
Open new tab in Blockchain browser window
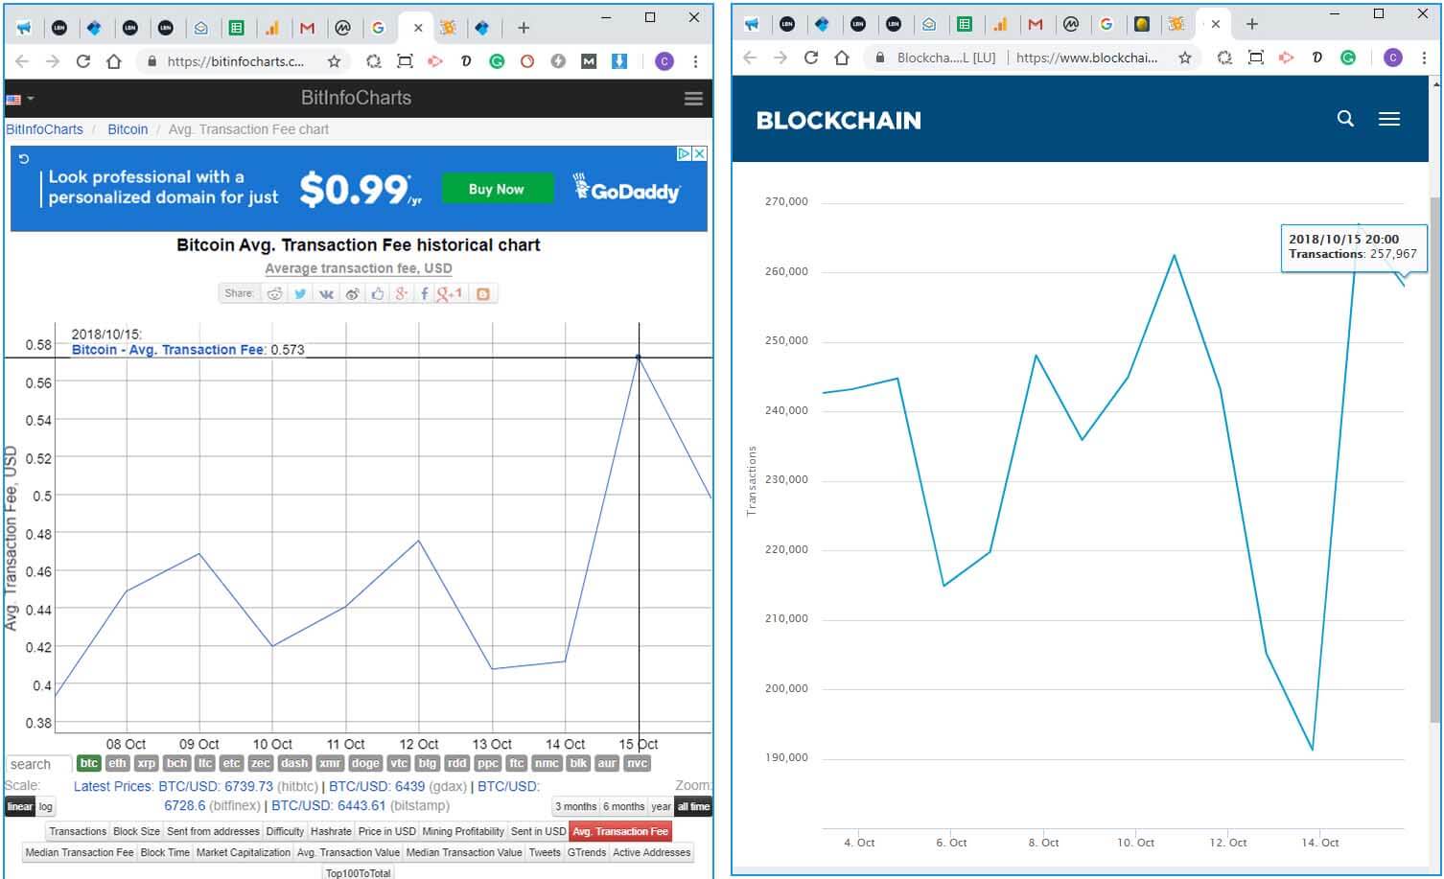click(x=1251, y=24)
